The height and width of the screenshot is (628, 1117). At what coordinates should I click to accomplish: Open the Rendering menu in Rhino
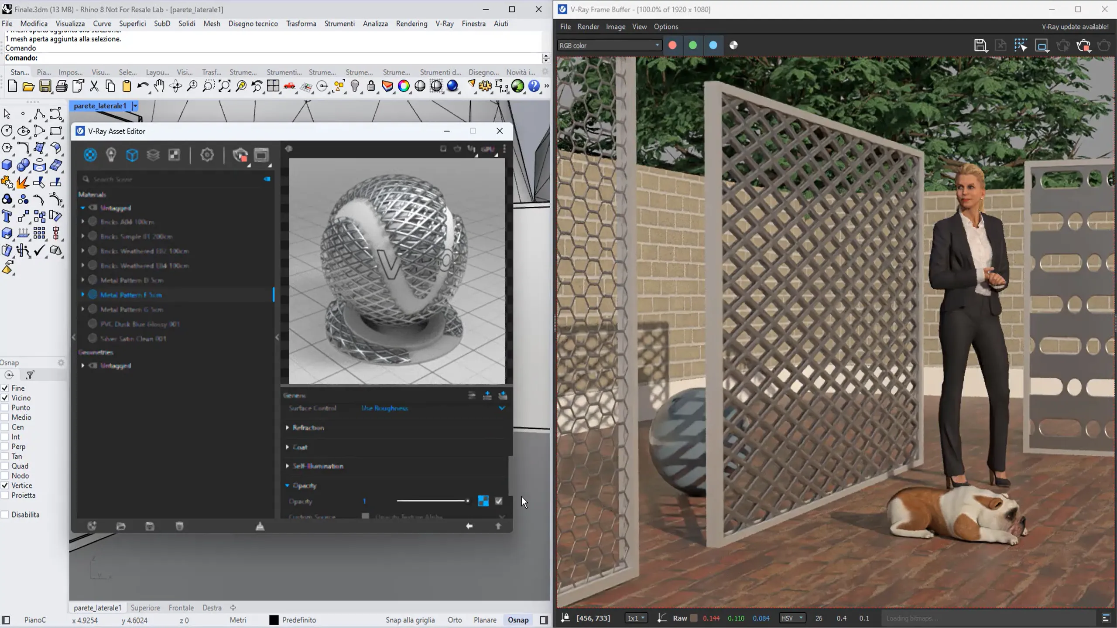411,24
